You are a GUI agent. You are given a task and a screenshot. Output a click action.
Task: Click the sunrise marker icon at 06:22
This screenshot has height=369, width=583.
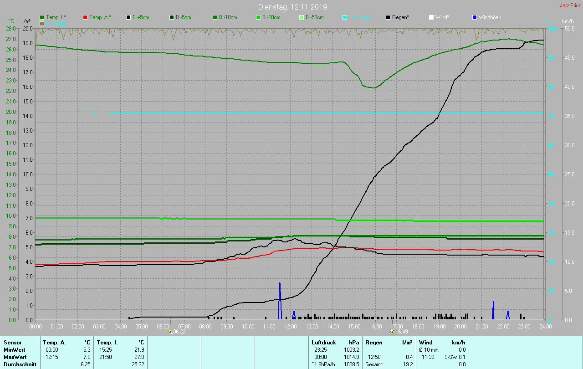pyautogui.click(x=170, y=331)
